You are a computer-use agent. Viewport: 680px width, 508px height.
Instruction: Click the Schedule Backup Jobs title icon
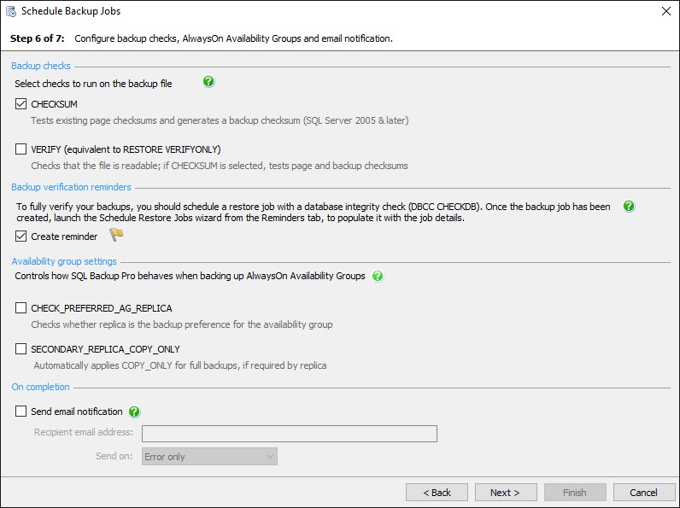tap(11, 11)
